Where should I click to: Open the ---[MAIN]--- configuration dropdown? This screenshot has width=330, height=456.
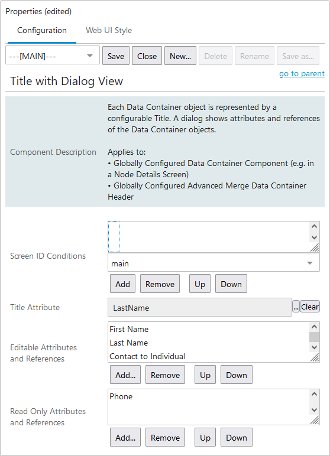click(x=53, y=56)
